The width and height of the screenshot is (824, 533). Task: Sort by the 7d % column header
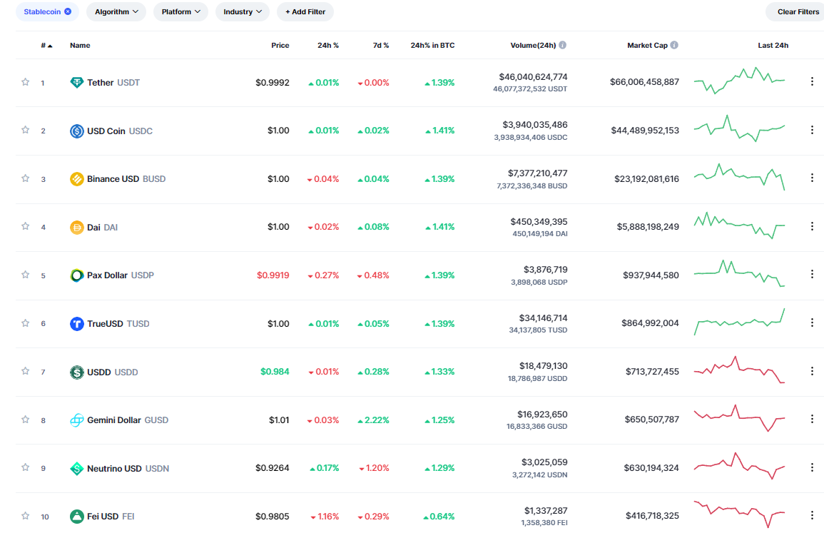point(380,46)
